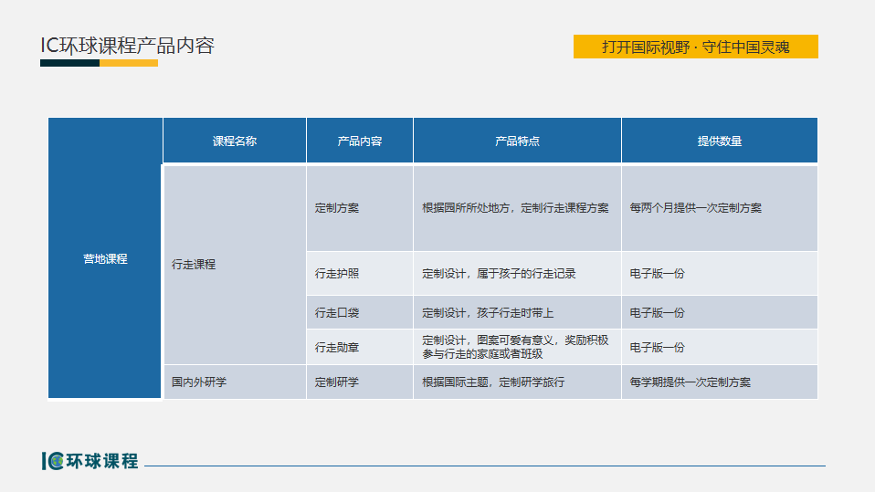This screenshot has width=875, height=492.
Task: Click the yellow banner '打开国际视野 · 守住中国灵魂'
Action: (695, 47)
